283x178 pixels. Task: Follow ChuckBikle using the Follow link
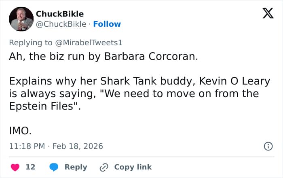[107, 24]
